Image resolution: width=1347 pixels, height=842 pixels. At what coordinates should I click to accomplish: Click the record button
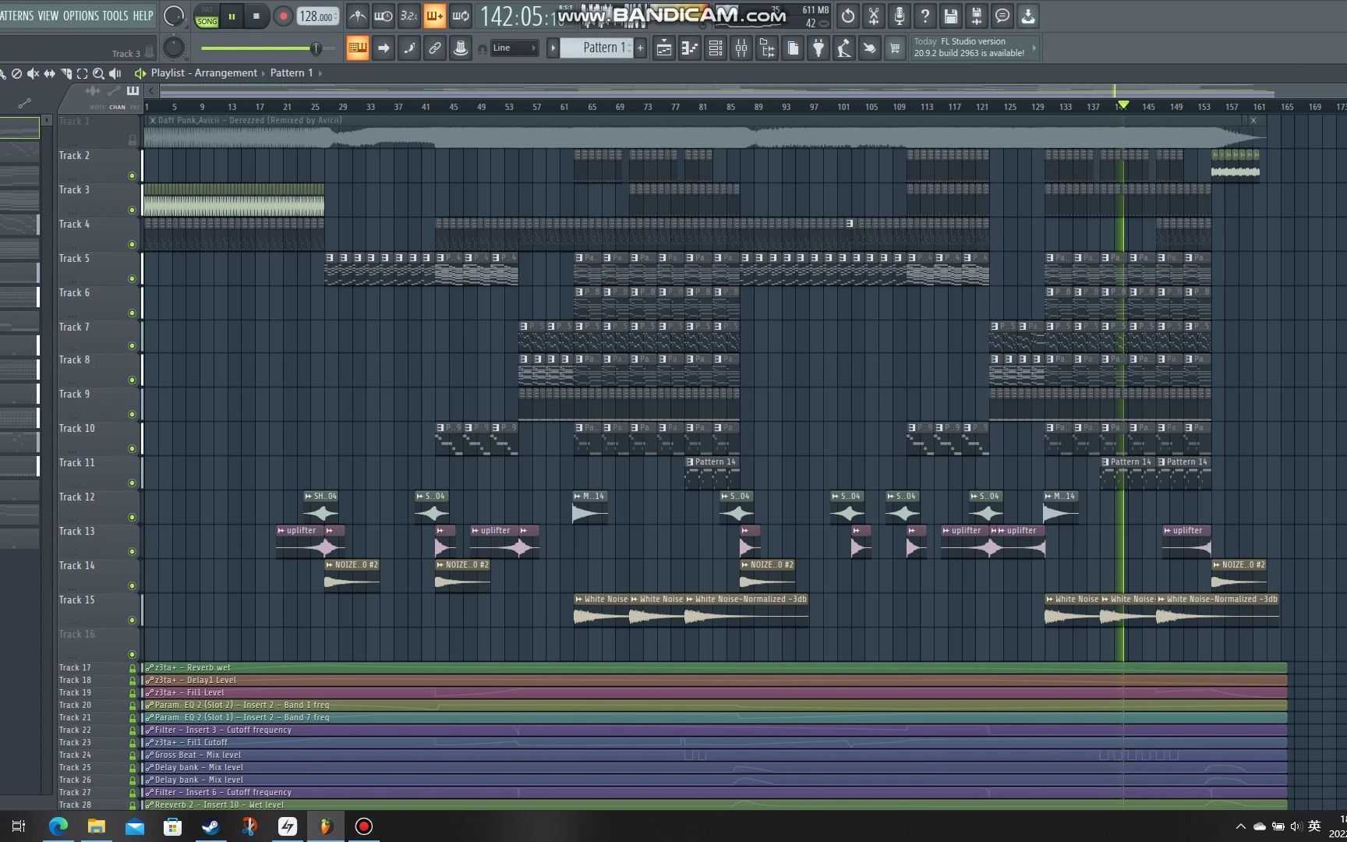pyautogui.click(x=283, y=16)
